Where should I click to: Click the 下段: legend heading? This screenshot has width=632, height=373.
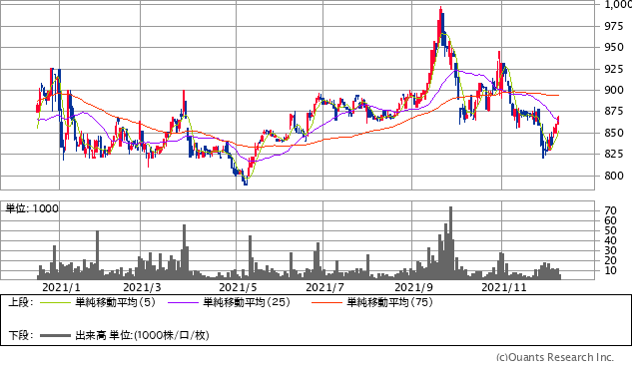tap(21, 335)
